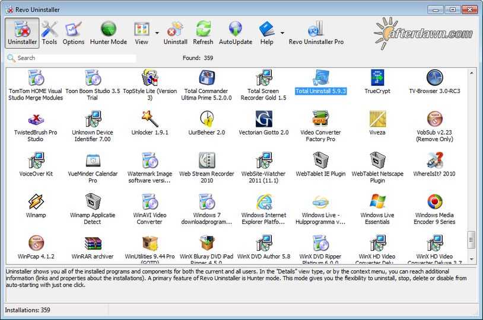Click the Uninstall toolbar button
This screenshot has width=483, height=320.
(x=175, y=33)
